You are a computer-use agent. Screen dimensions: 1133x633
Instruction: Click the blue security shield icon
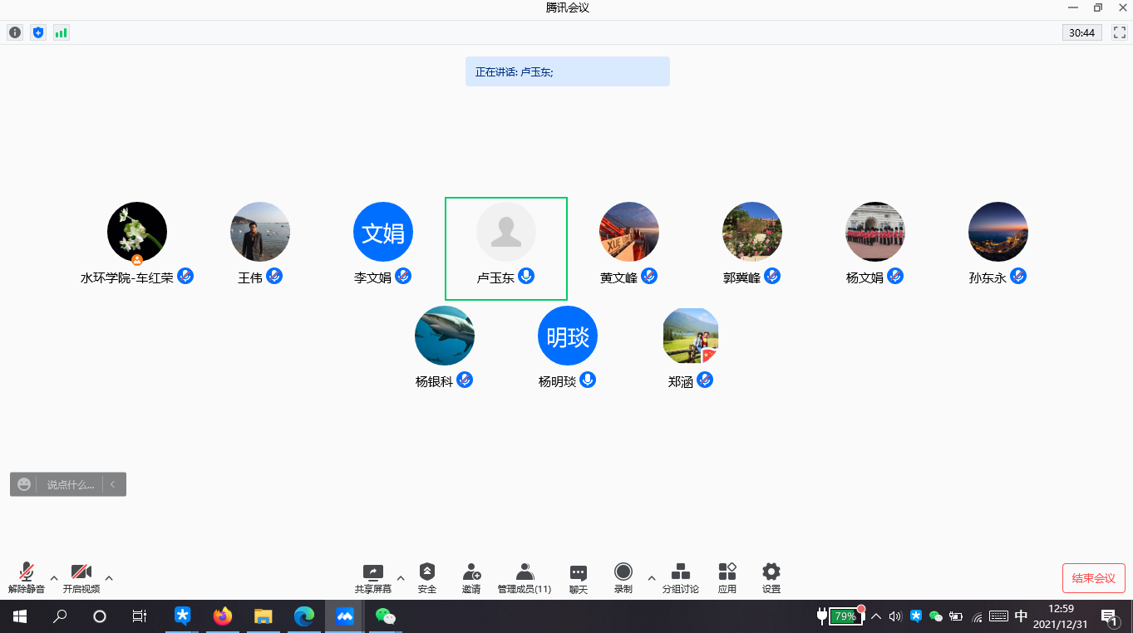[x=37, y=32]
